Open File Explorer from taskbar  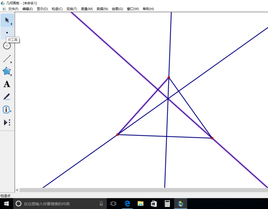tap(140, 203)
